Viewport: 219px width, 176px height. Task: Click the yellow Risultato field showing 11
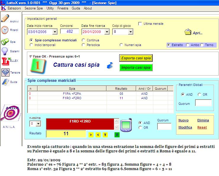(66, 134)
